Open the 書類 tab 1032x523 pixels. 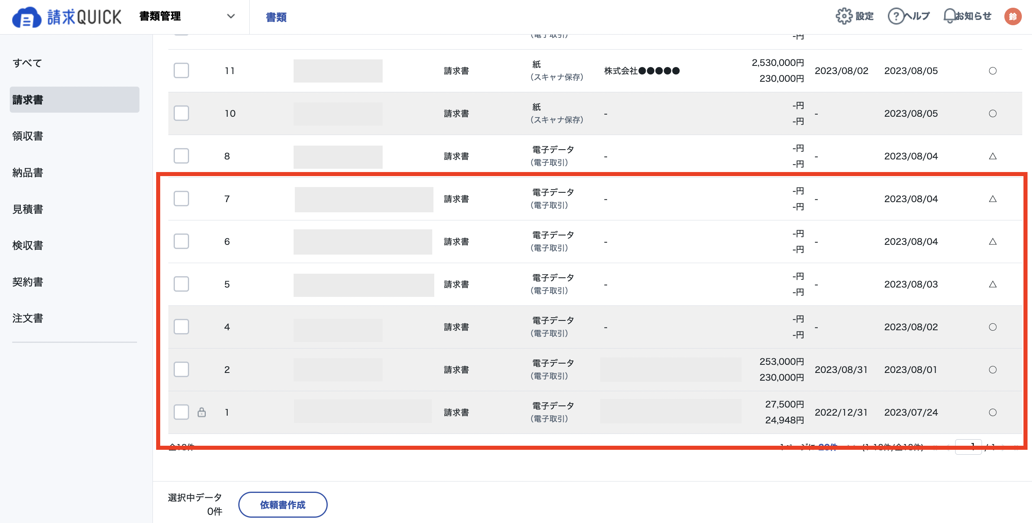276,17
